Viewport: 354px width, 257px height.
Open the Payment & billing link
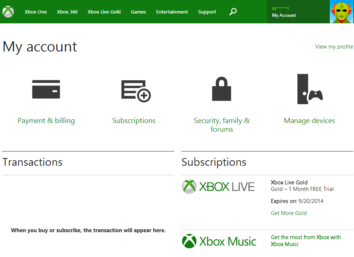pyautogui.click(x=46, y=120)
